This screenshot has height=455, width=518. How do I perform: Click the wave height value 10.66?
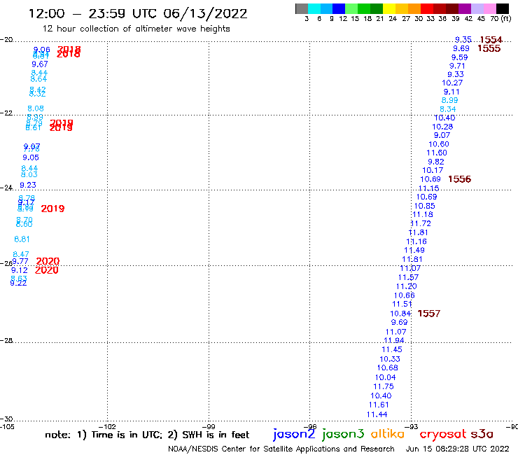(x=404, y=295)
